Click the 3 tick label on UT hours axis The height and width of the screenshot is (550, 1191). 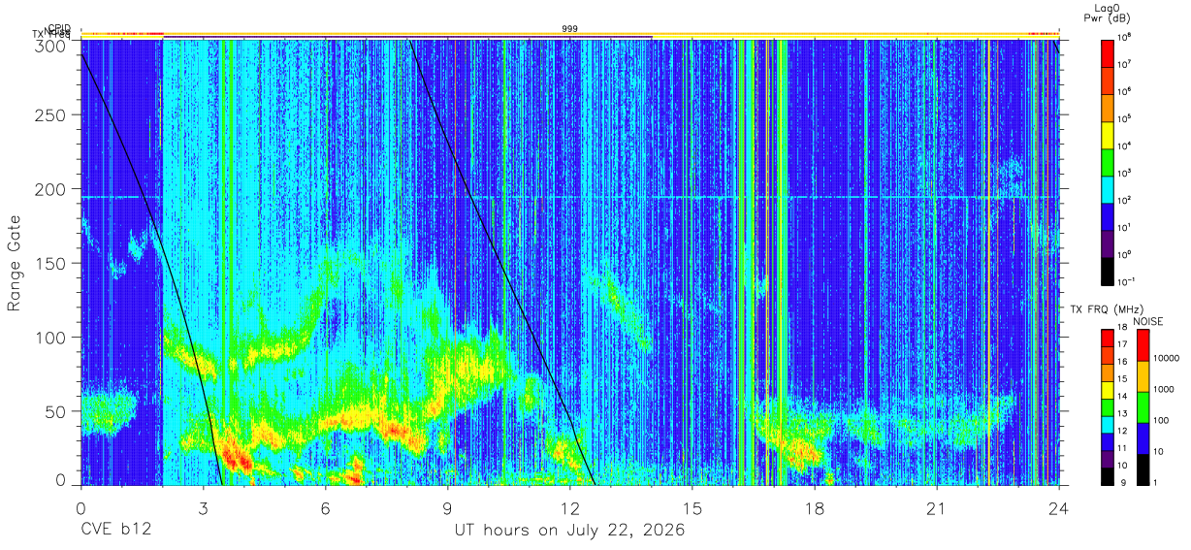203,507
